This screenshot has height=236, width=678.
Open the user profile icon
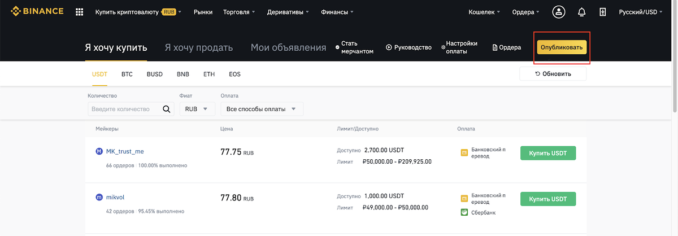[x=559, y=12]
